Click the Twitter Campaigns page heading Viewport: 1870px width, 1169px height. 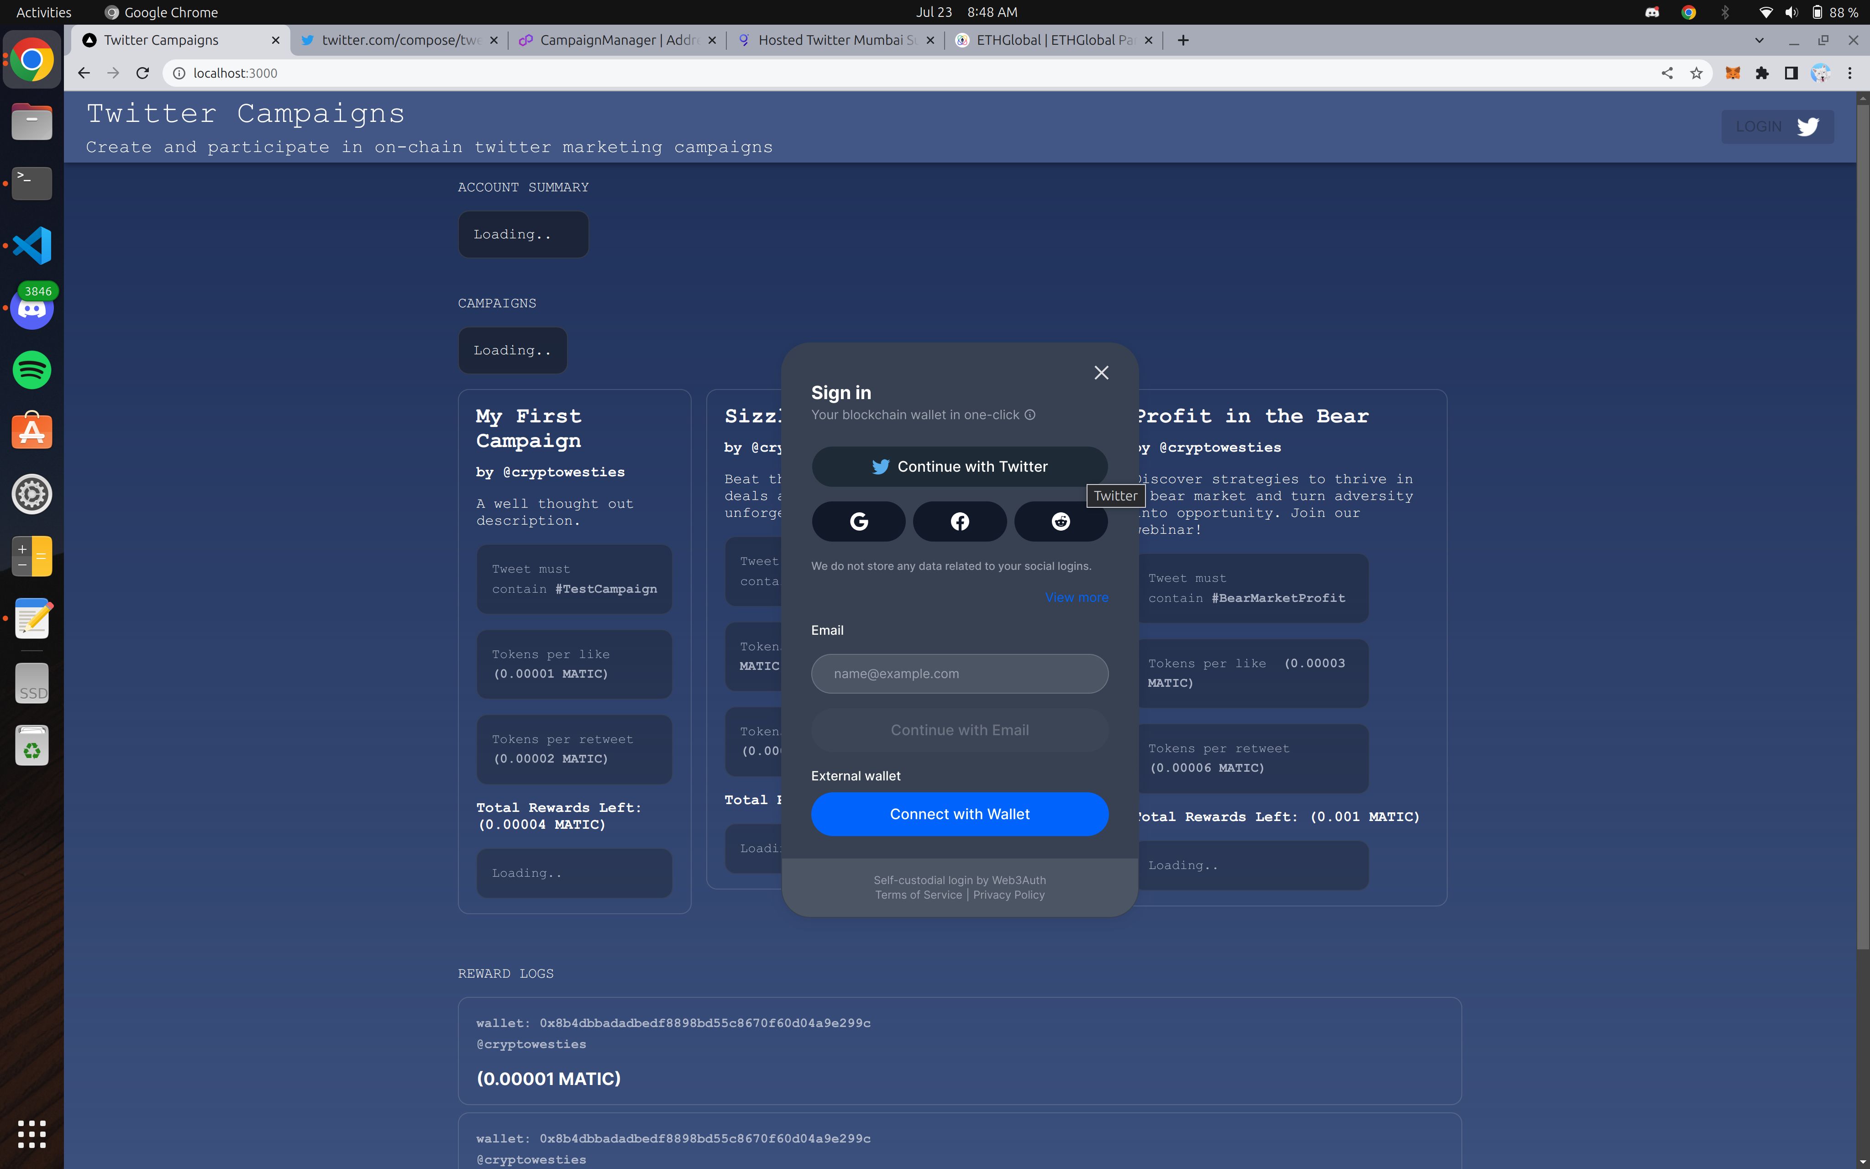click(x=245, y=114)
